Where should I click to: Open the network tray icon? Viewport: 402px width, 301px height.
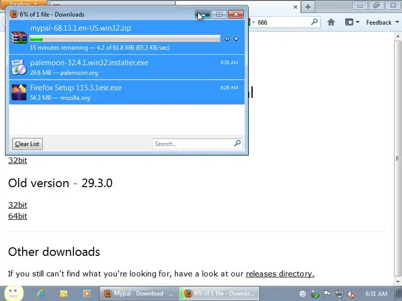(339, 294)
